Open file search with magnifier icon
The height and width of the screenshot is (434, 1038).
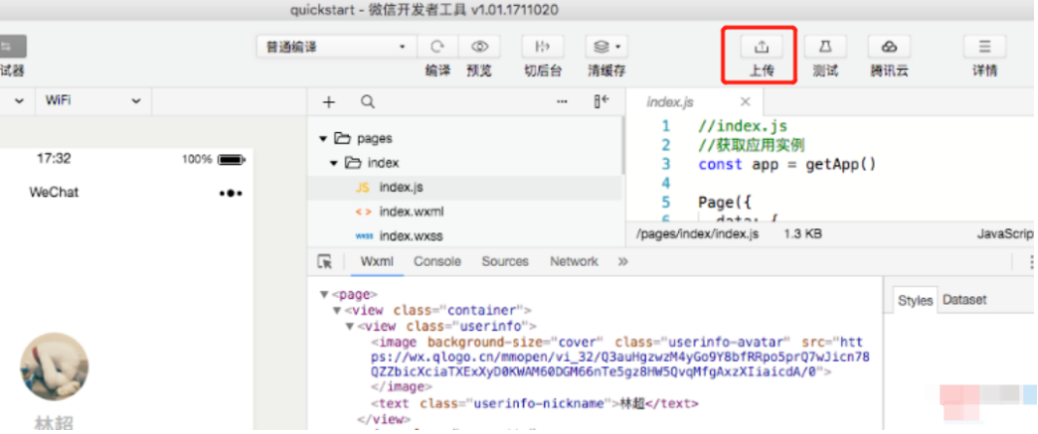(x=368, y=102)
